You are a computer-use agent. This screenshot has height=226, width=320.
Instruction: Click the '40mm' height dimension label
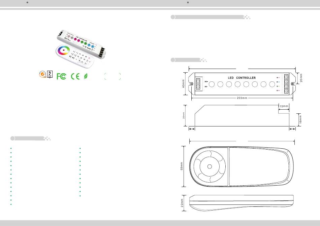click(183, 84)
